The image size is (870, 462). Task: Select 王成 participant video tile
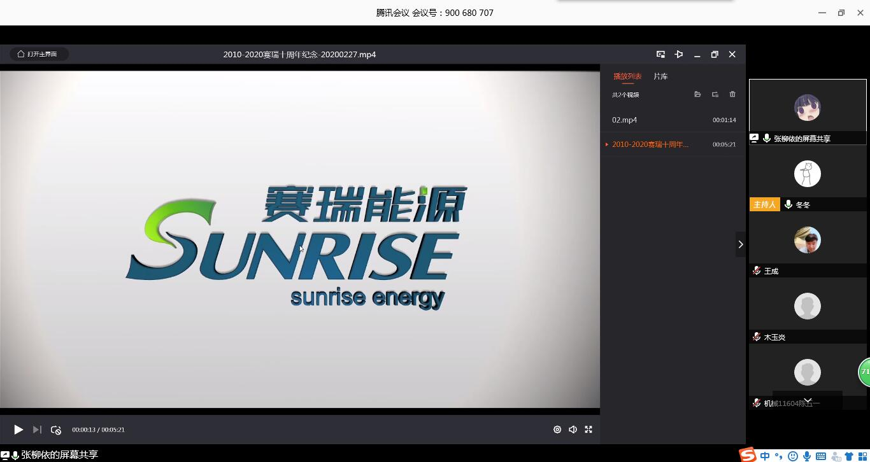pyautogui.click(x=808, y=241)
